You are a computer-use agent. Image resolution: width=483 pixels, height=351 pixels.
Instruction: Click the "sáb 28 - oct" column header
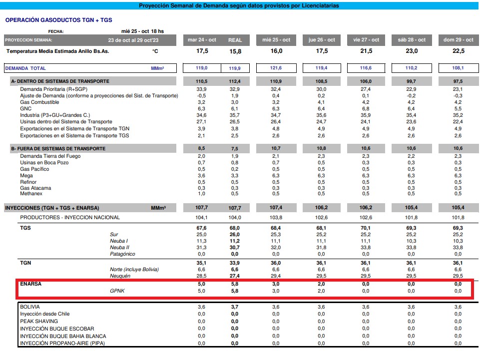tap(412, 39)
